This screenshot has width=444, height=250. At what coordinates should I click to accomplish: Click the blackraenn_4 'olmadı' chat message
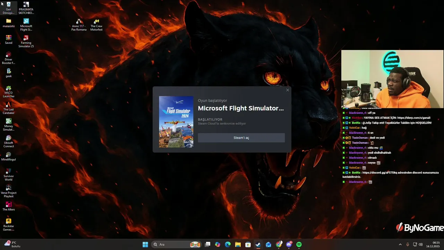[x=359, y=158]
